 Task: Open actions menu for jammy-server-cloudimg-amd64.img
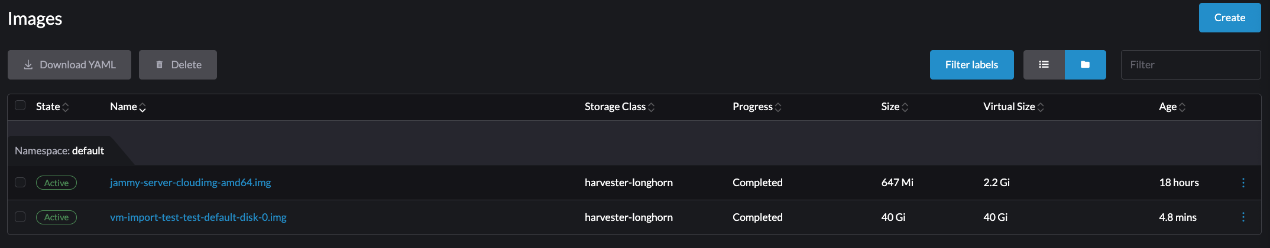[1243, 183]
